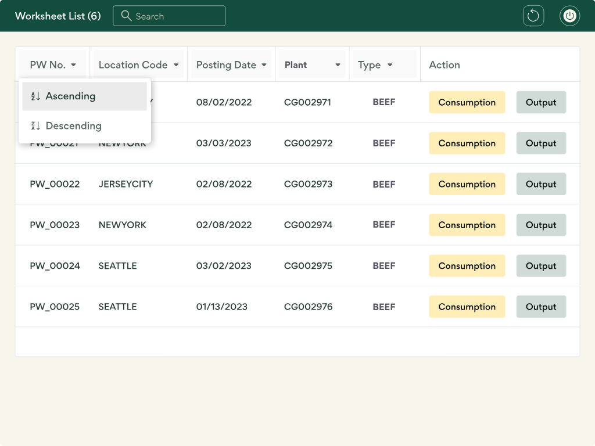Click the descending sort icon in dropdown
This screenshot has height=446, width=595.
(x=34, y=125)
